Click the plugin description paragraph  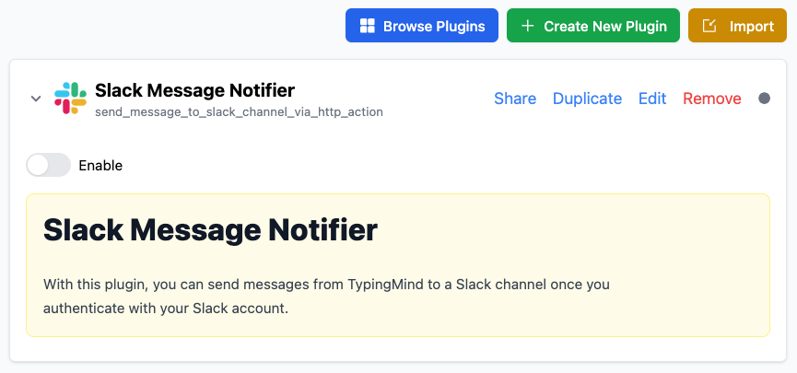[326, 297]
